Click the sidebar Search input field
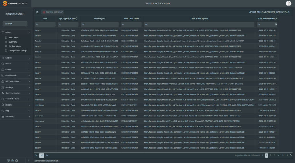The width and height of the screenshot is (295, 163). click(15, 24)
